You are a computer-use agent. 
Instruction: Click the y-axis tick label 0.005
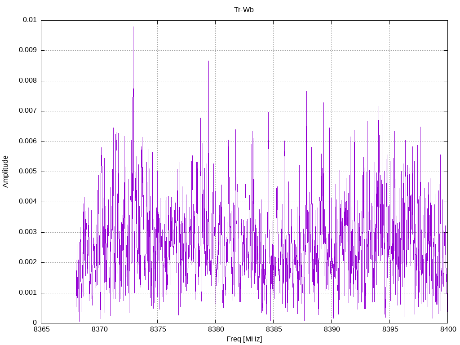(28, 172)
